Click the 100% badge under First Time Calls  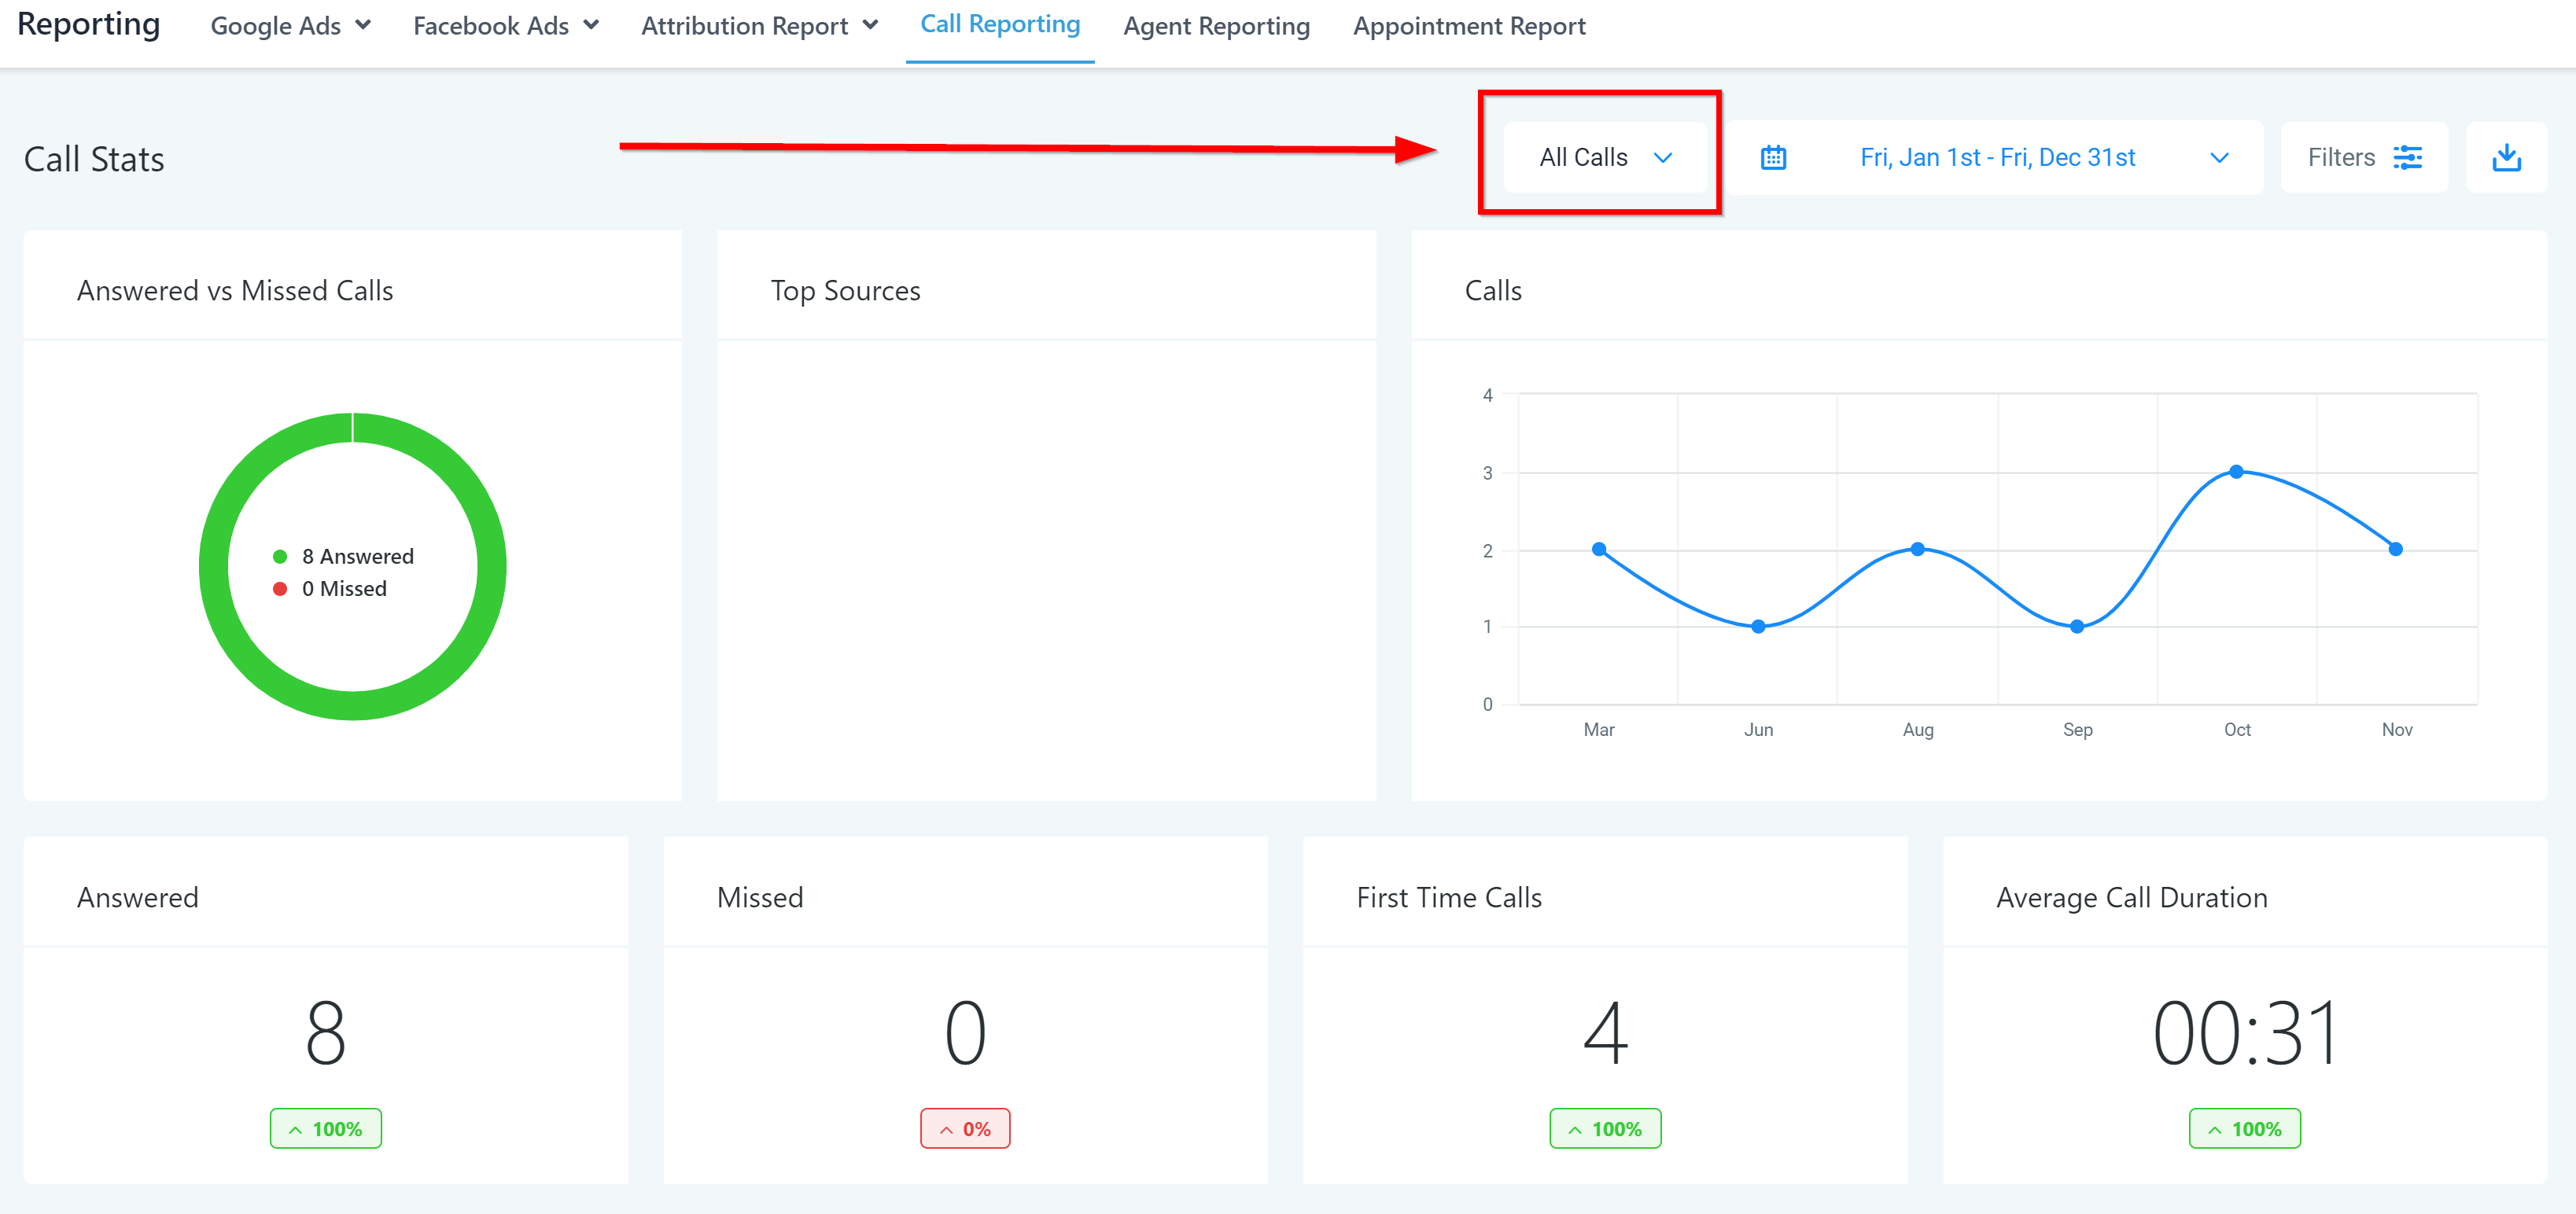(x=1605, y=1128)
